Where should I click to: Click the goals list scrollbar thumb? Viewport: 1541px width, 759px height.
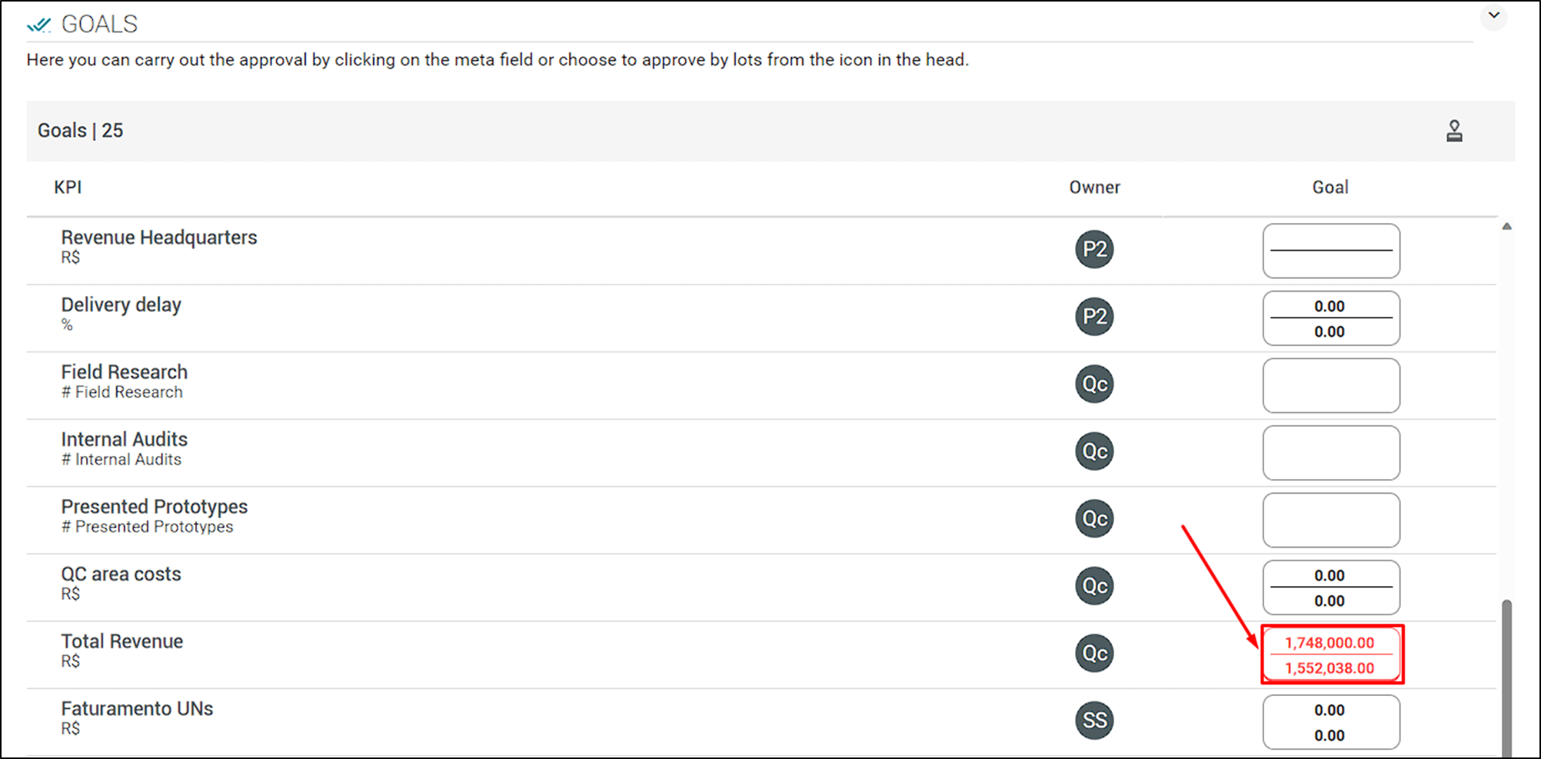(1507, 677)
